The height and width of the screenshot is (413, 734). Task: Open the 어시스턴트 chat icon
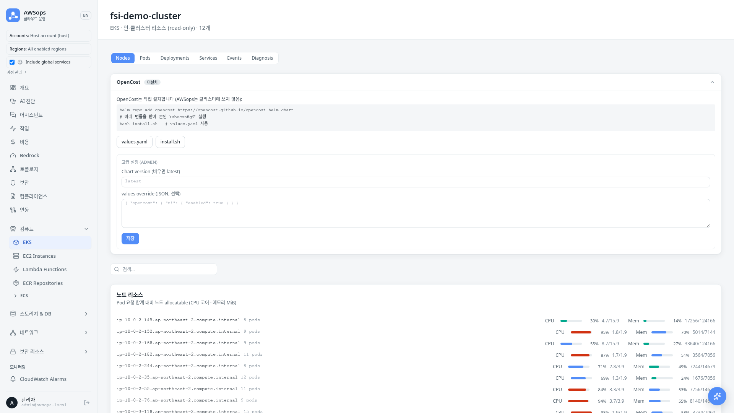(x=13, y=115)
